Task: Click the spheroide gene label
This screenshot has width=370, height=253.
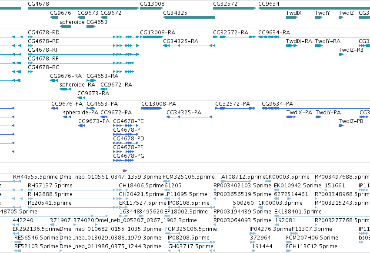Action: tap(72, 22)
